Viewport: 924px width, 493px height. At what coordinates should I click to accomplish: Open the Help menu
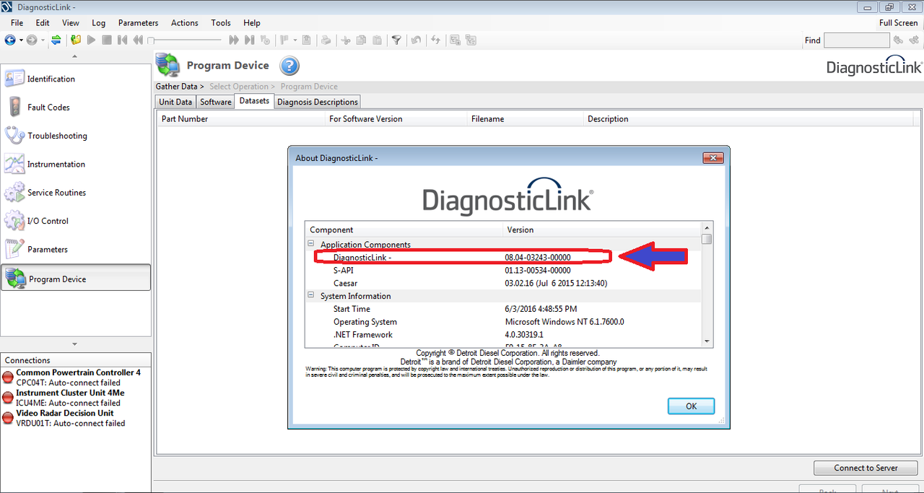click(x=252, y=23)
